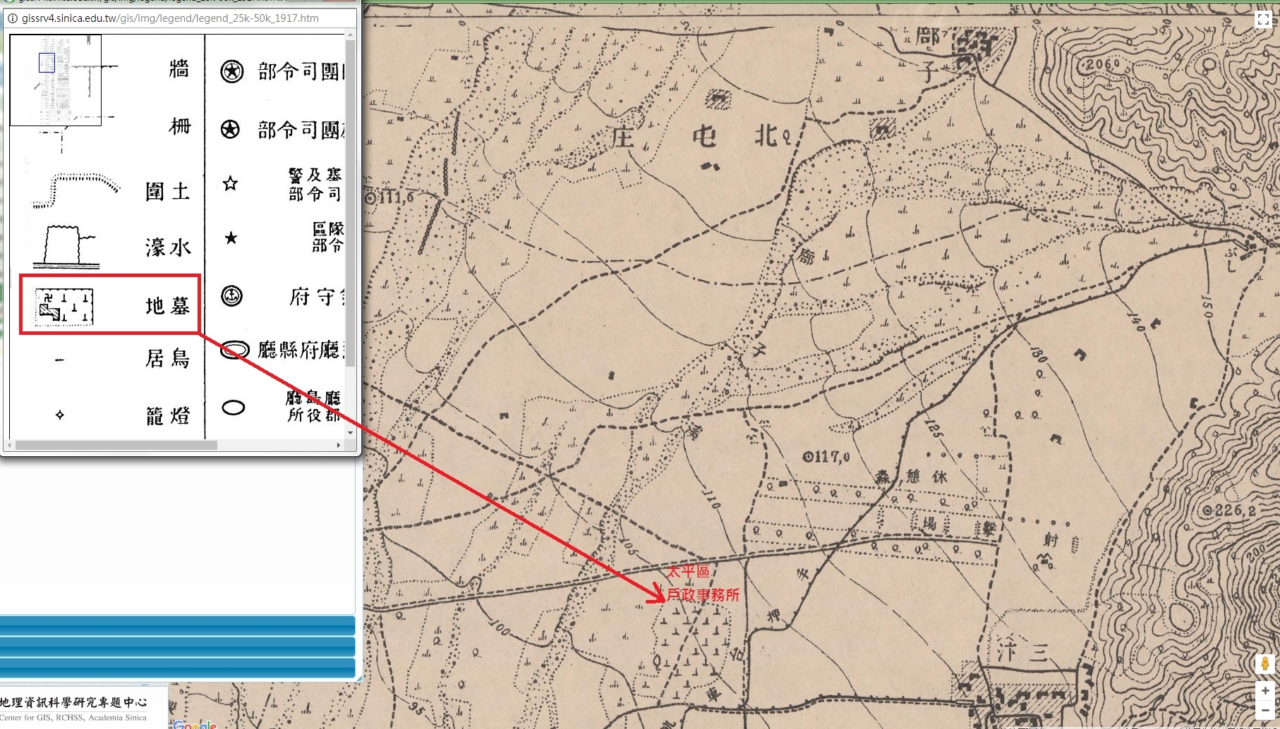1280x729 pixels.
Task: Click the 水濠 moat symbol in legend
Action: click(65, 247)
